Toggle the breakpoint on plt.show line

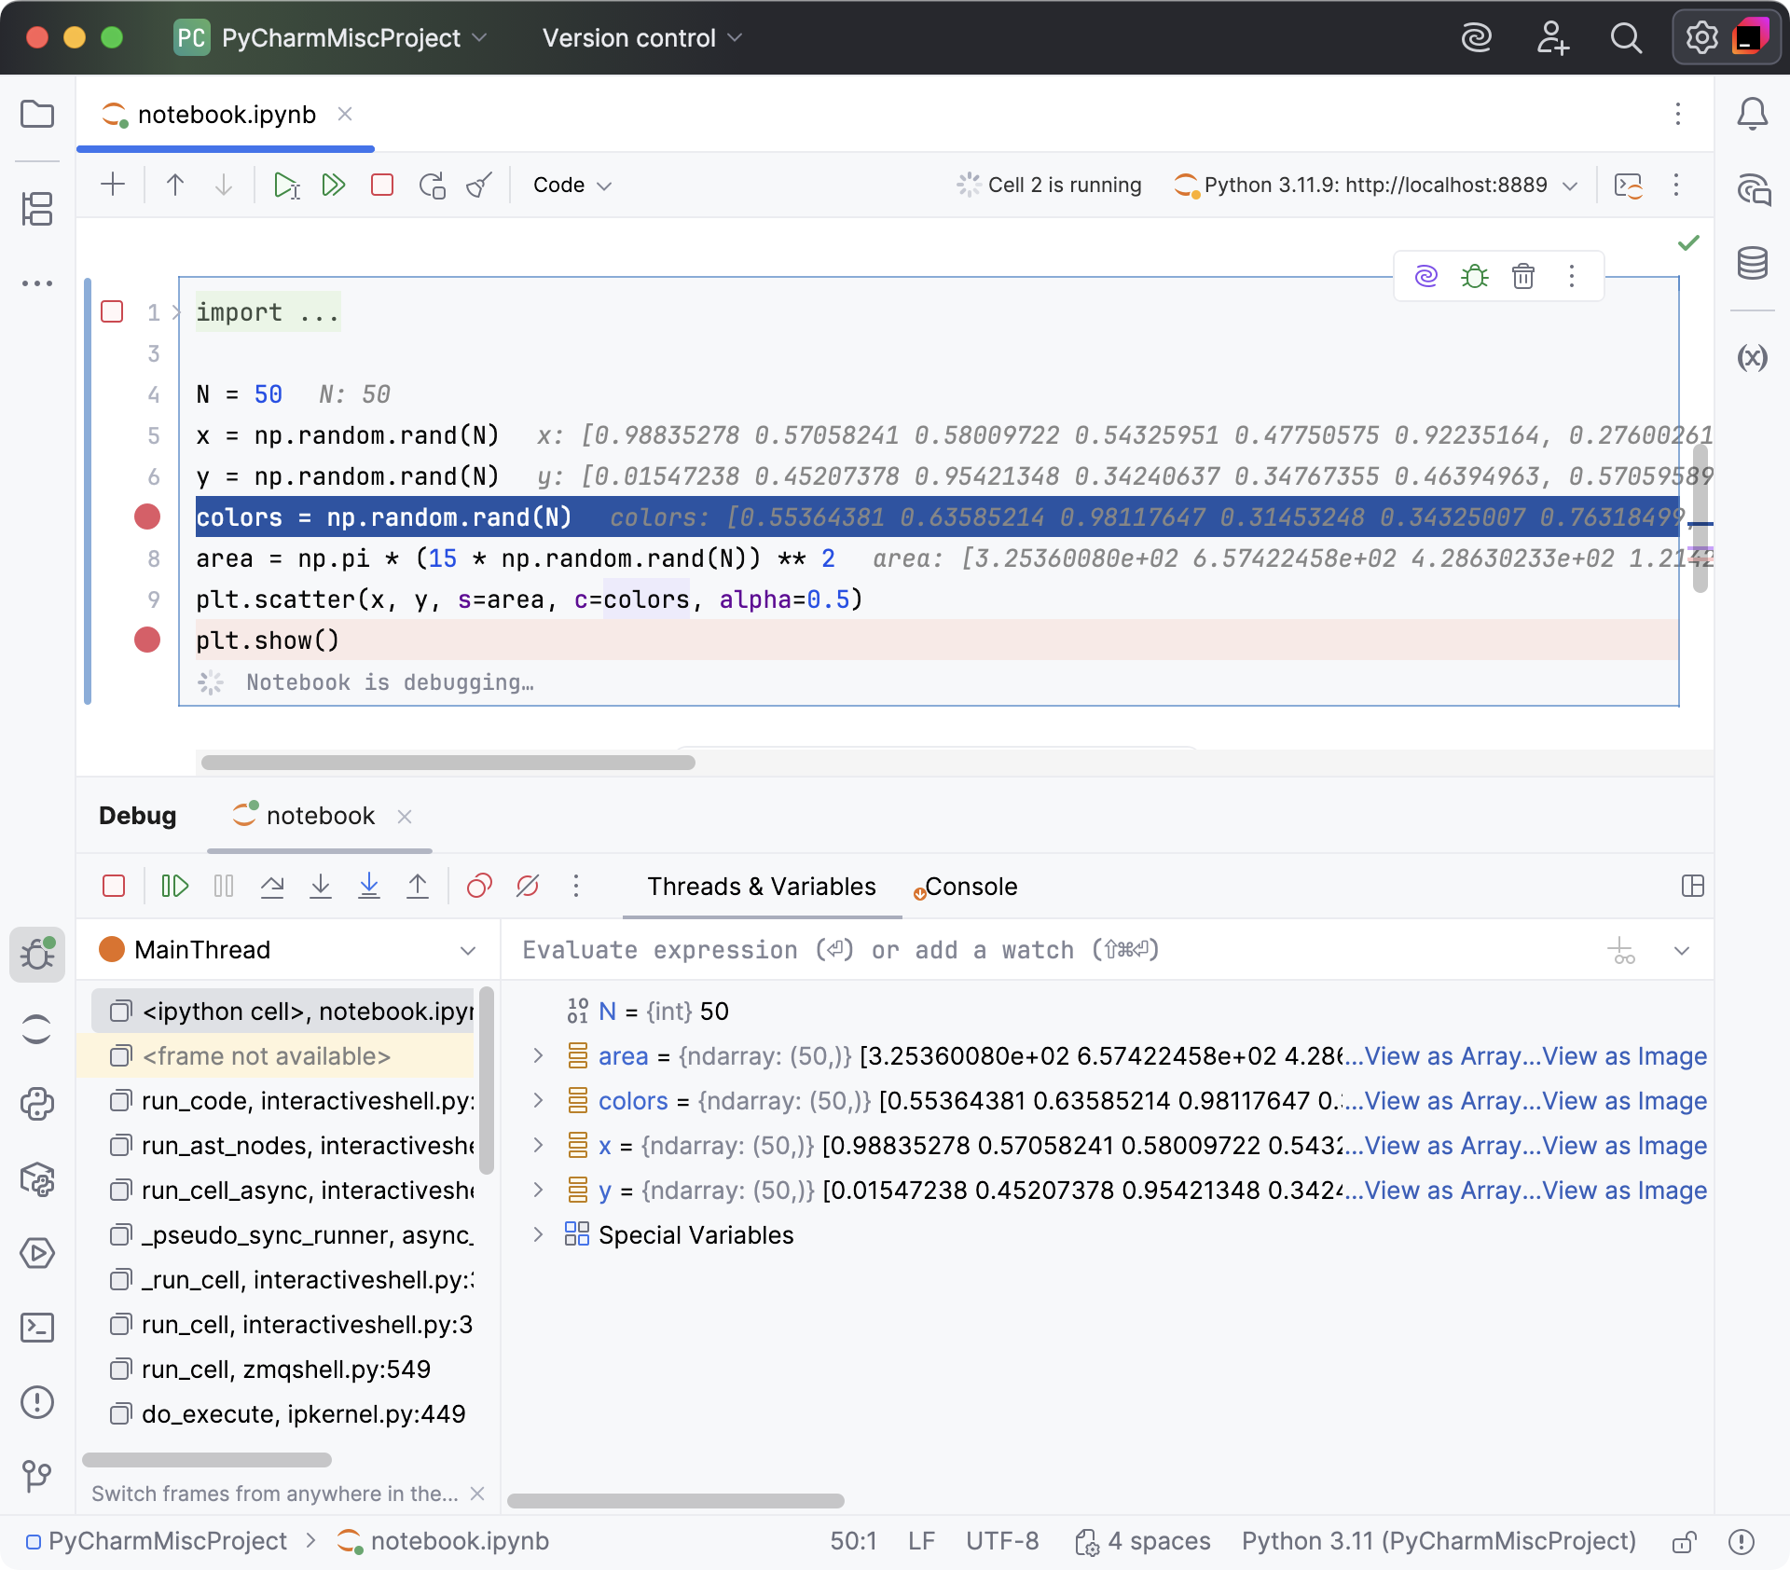pos(146,640)
